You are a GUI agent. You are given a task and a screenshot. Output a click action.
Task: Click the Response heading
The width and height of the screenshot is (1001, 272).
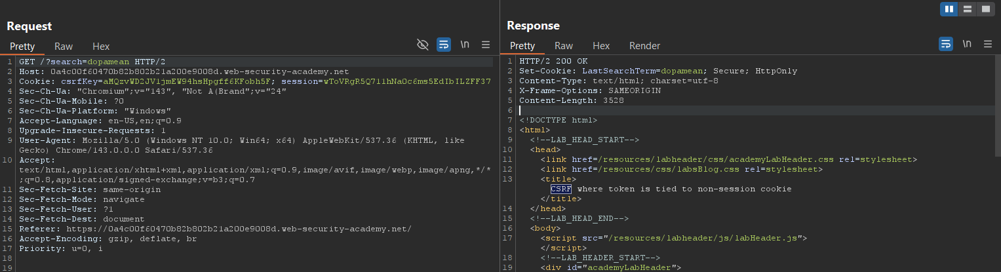533,26
